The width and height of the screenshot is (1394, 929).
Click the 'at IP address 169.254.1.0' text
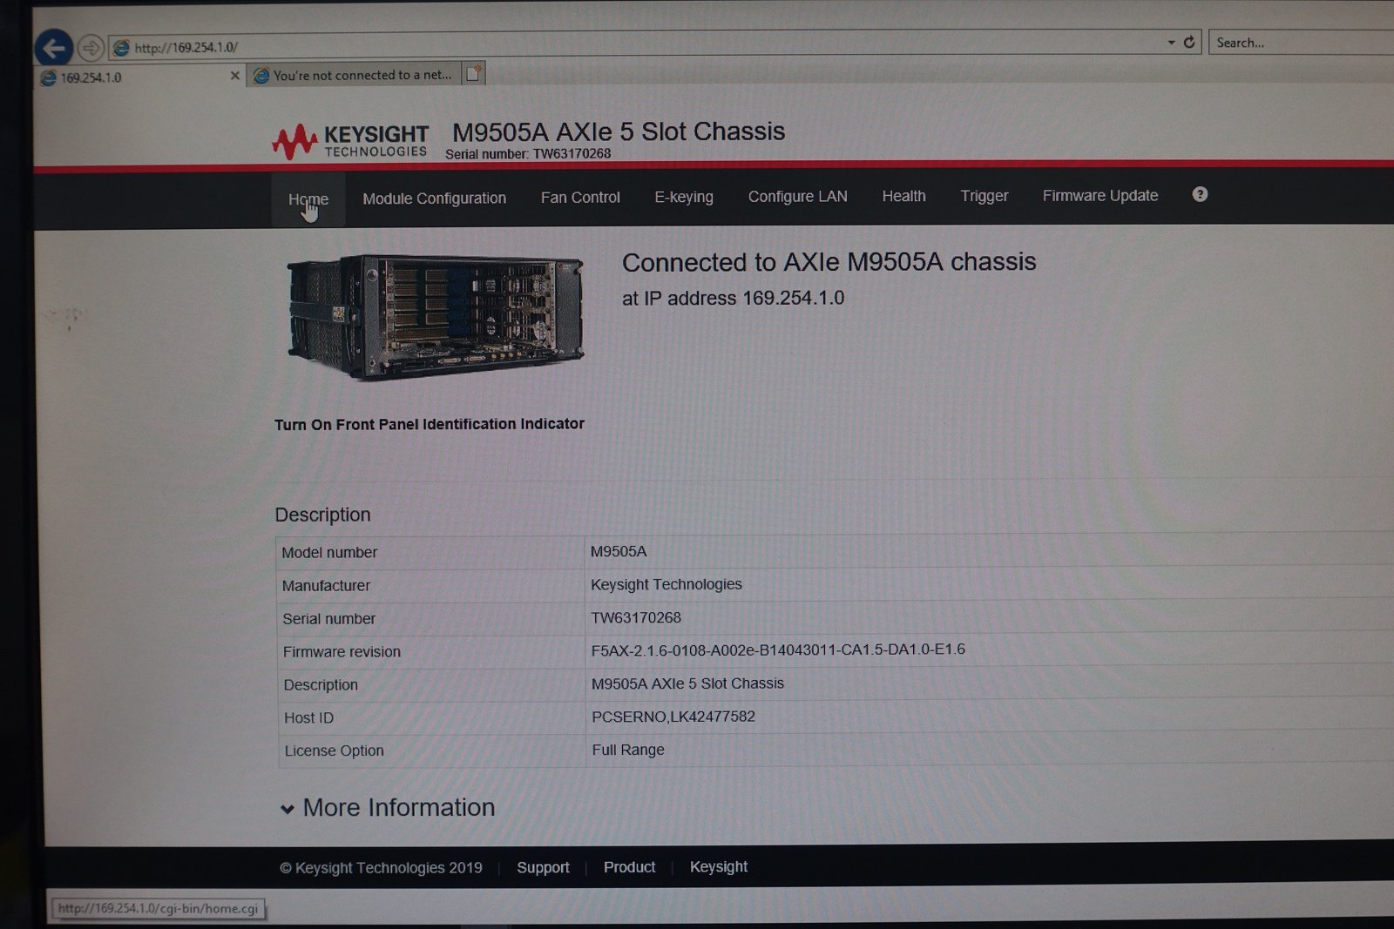tap(733, 298)
